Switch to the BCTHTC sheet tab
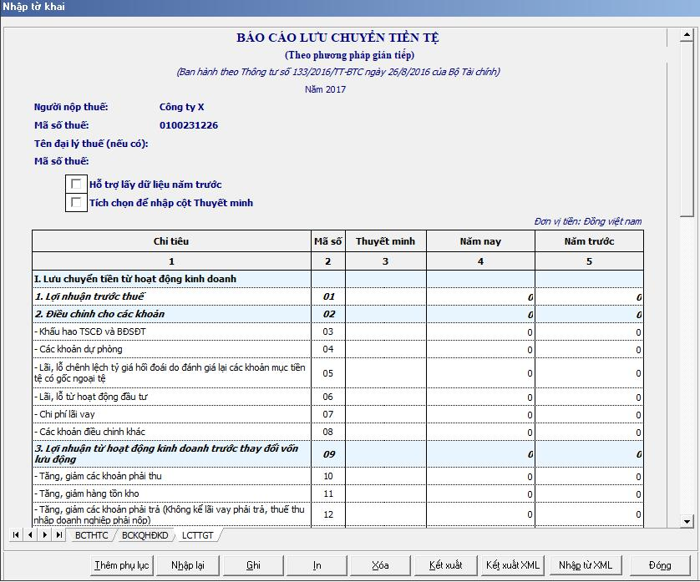 pos(90,535)
